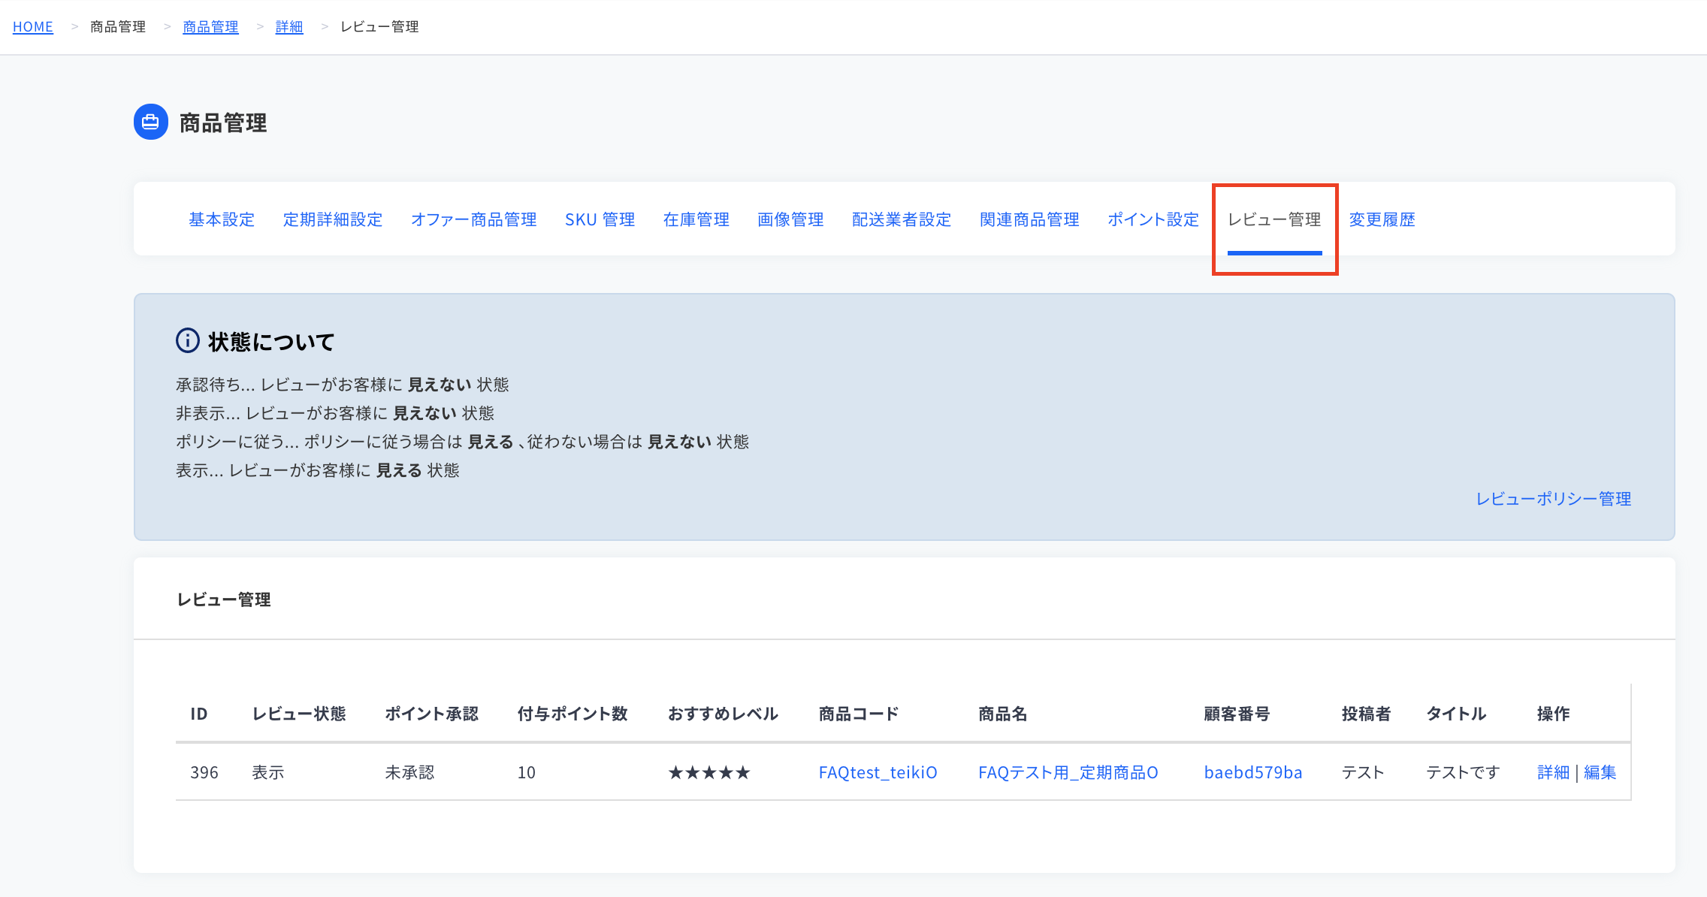Select the SKU 管理 tab
The height and width of the screenshot is (897, 1707).
[600, 219]
